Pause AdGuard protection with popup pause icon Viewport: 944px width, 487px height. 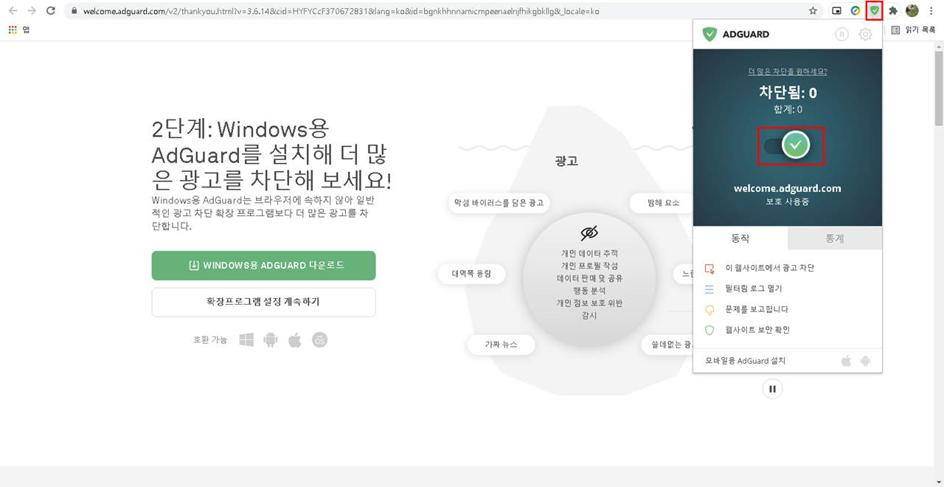click(841, 34)
